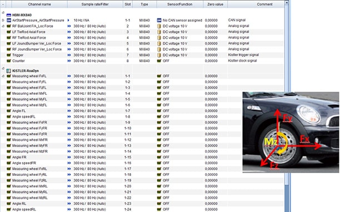Click channel icon of RF TieRod Axial Force

point(9,38)
